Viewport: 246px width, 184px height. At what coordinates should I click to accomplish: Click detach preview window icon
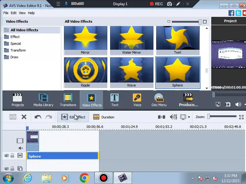(218, 104)
